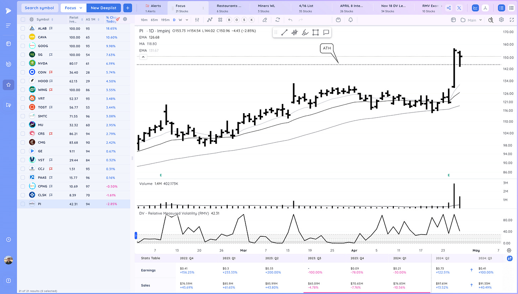The width and height of the screenshot is (518, 294).
Task: Click the eraser pencil icon in chart toolbar
Action: click(265, 20)
